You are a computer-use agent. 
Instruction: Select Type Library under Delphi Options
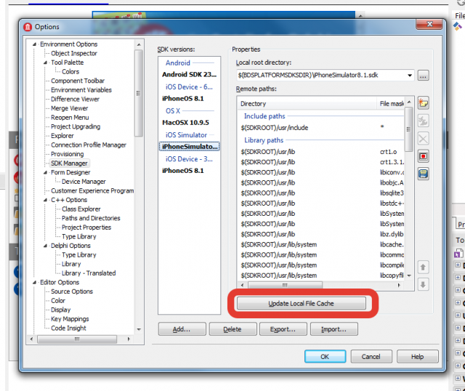[79, 255]
